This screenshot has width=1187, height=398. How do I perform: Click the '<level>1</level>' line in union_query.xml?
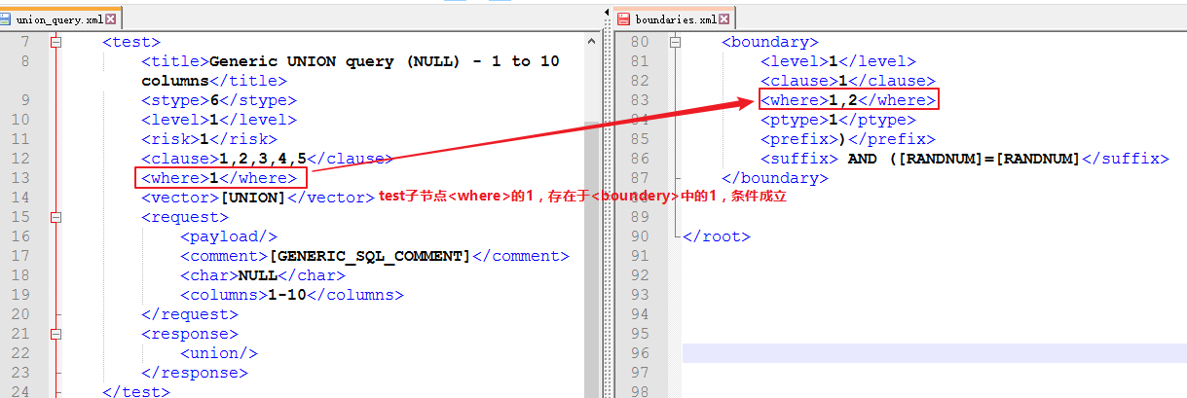[x=218, y=120]
